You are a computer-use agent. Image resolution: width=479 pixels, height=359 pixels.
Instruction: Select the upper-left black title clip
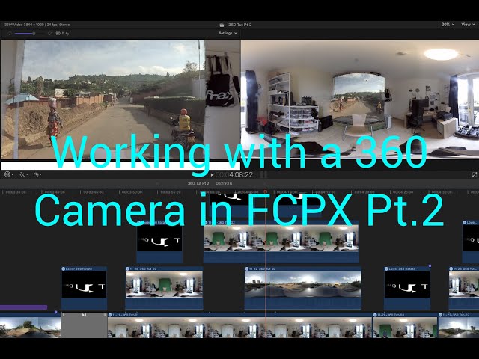159,242
